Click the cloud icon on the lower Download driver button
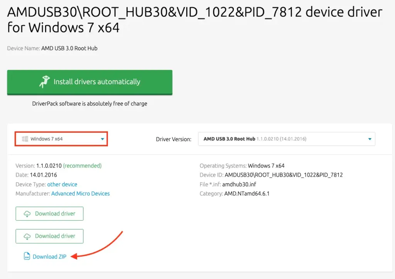The width and height of the screenshot is (395, 279). (x=27, y=236)
